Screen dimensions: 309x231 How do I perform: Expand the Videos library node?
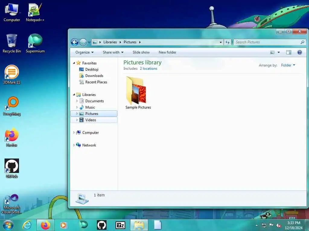point(77,120)
